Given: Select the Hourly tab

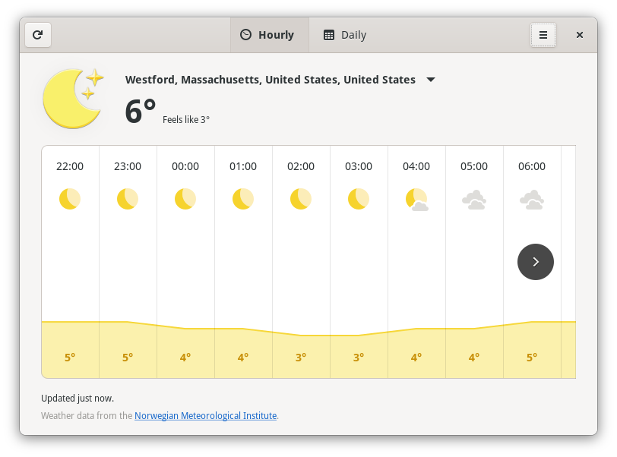Looking at the screenshot, I should 267,35.
